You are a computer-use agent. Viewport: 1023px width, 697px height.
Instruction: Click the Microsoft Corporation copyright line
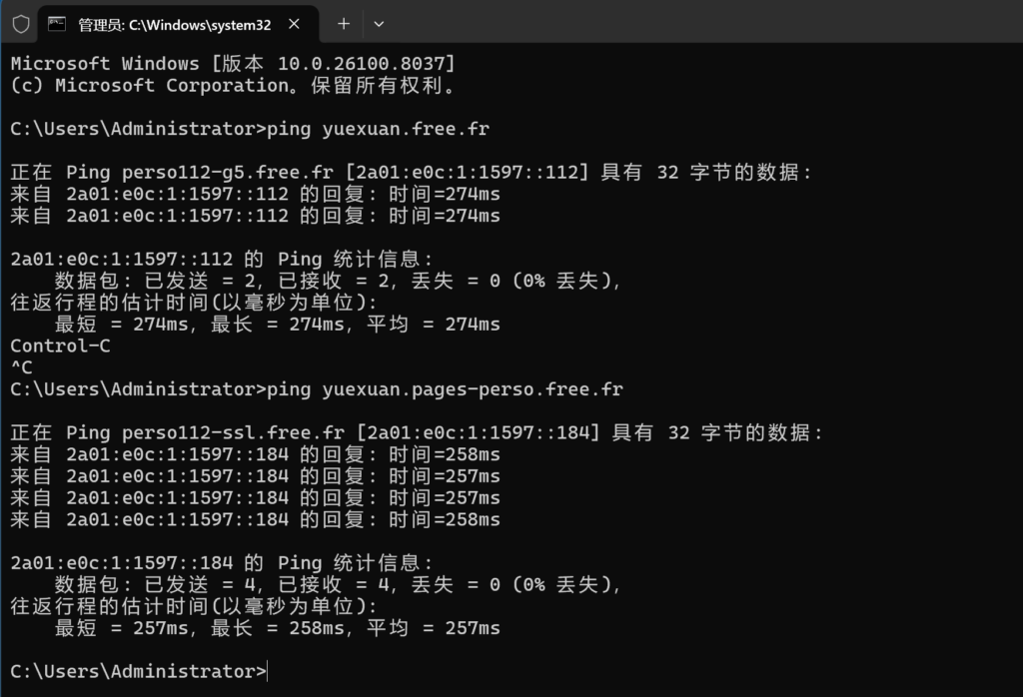[x=233, y=86]
